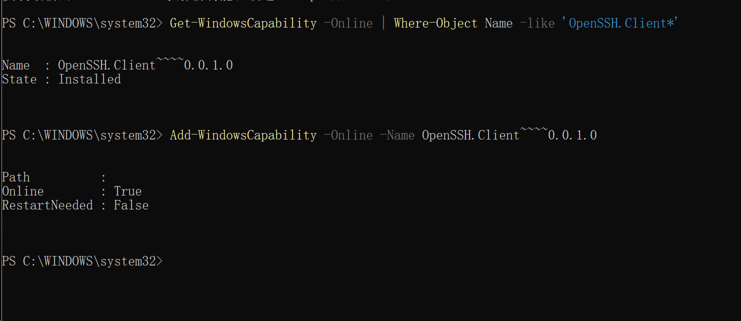Click the Installed state value
Image resolution: width=741 pixels, height=321 pixels.
(89, 79)
